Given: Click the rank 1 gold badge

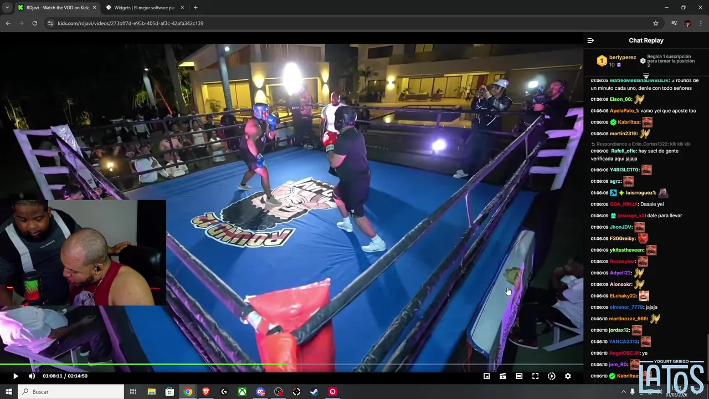Looking at the screenshot, I should (x=602, y=61).
